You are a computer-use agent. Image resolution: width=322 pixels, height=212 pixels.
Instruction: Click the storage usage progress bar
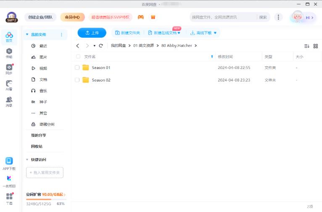[46, 199]
